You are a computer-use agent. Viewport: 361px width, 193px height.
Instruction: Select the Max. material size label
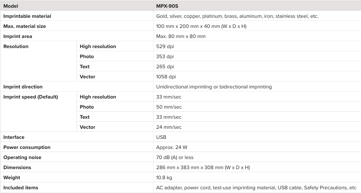[x=25, y=26]
